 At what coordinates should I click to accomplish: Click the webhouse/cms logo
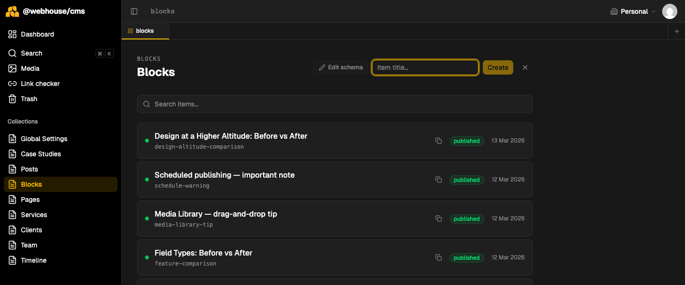[12, 11]
